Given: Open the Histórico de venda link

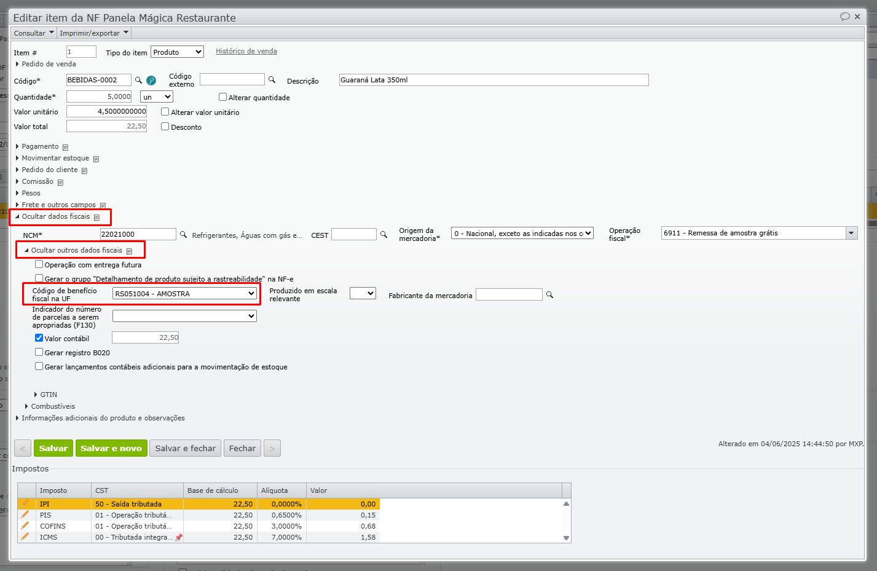Looking at the screenshot, I should (x=246, y=51).
